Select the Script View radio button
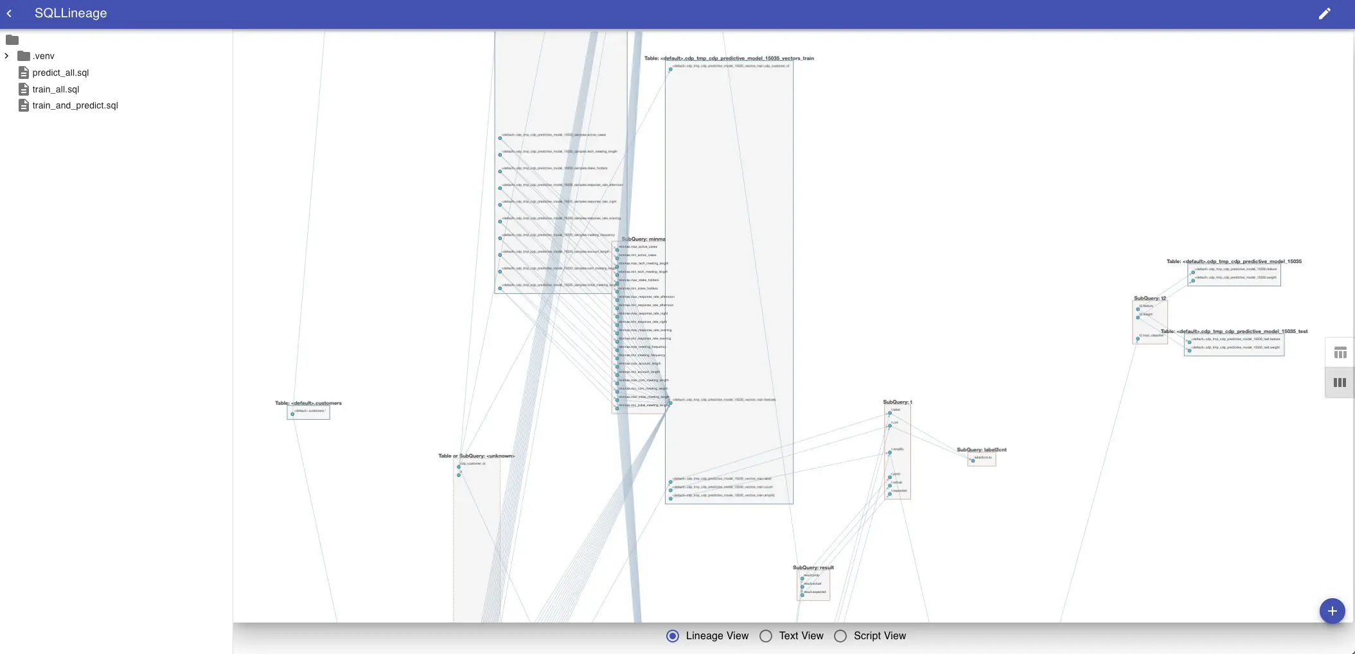The image size is (1355, 654). tap(840, 636)
